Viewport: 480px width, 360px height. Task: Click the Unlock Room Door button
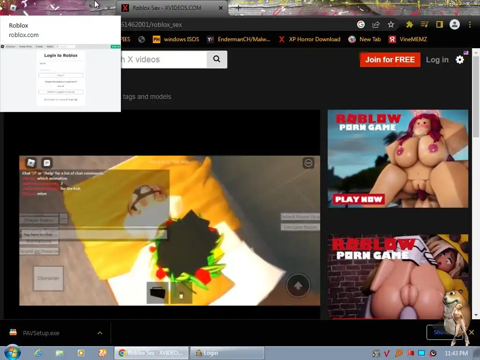click(300, 217)
